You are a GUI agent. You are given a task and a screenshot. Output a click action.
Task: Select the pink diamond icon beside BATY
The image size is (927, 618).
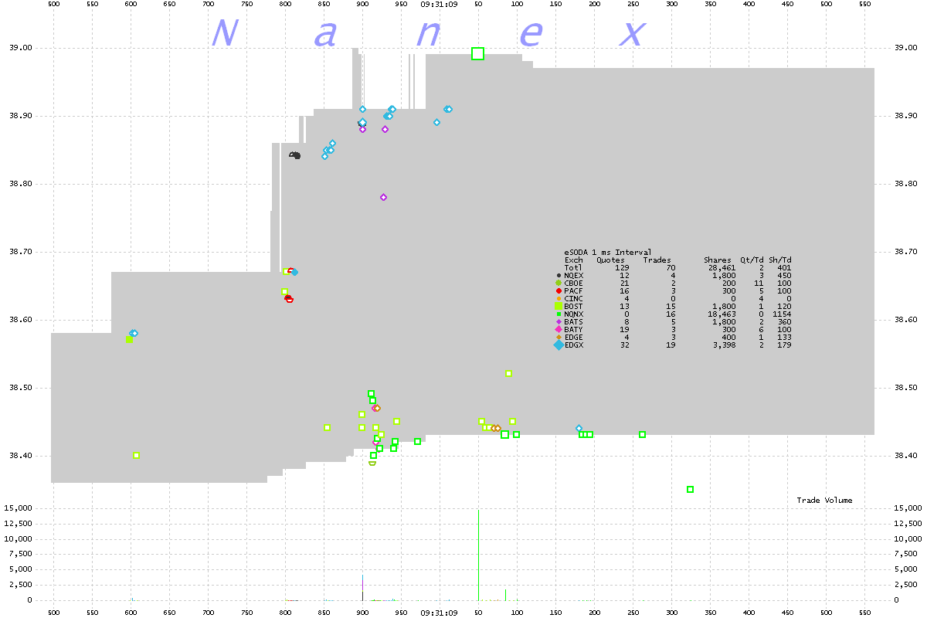pyautogui.click(x=559, y=329)
